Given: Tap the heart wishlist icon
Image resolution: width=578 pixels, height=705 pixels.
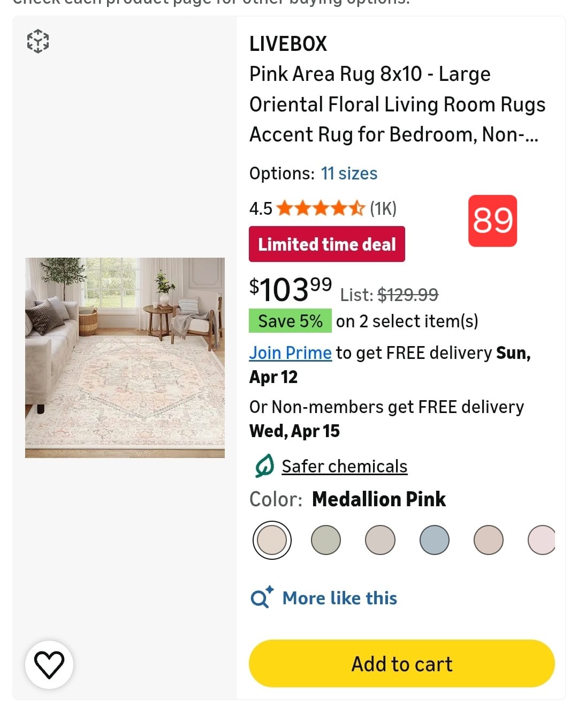Looking at the screenshot, I should click(x=49, y=664).
